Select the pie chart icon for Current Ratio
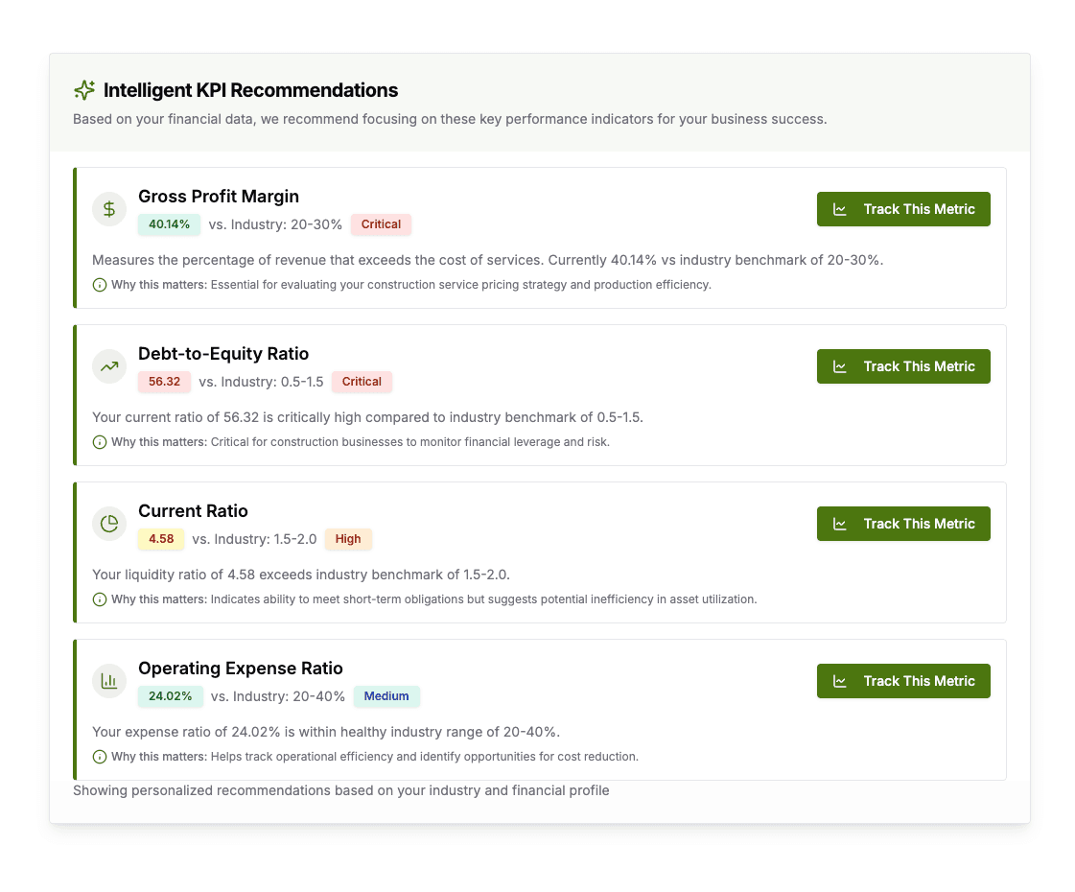This screenshot has width=1075, height=892. [x=108, y=523]
